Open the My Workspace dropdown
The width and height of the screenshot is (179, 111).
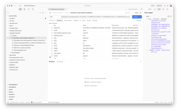pyautogui.click(x=30, y=6)
